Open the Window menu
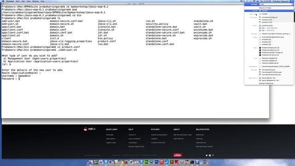This screenshot has width=295, height=166. [35, 1]
